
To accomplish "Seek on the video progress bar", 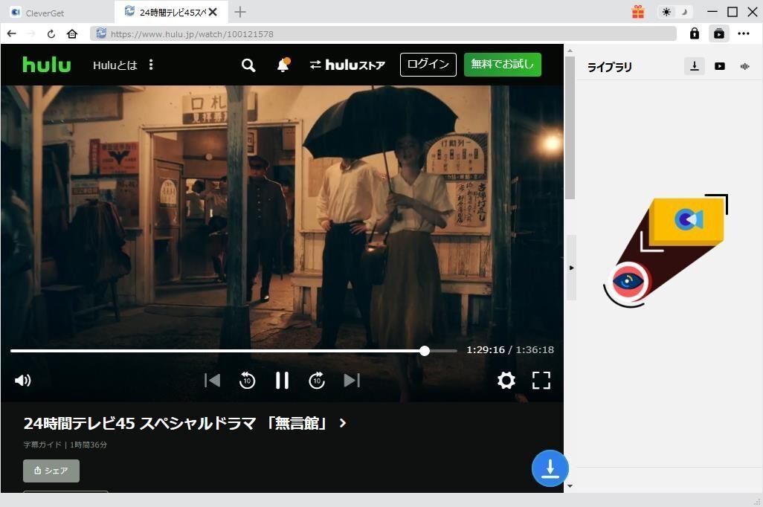I will pyautogui.click(x=234, y=350).
